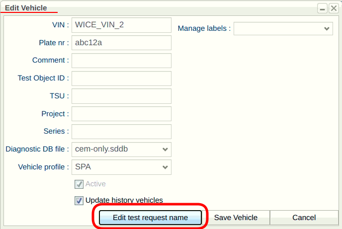Select the Series input field
This screenshot has height=229, width=342.
pyautogui.click(x=121, y=132)
